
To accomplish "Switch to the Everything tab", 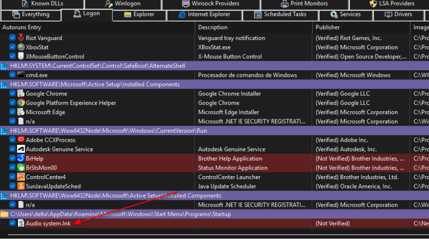I will point(31,14).
